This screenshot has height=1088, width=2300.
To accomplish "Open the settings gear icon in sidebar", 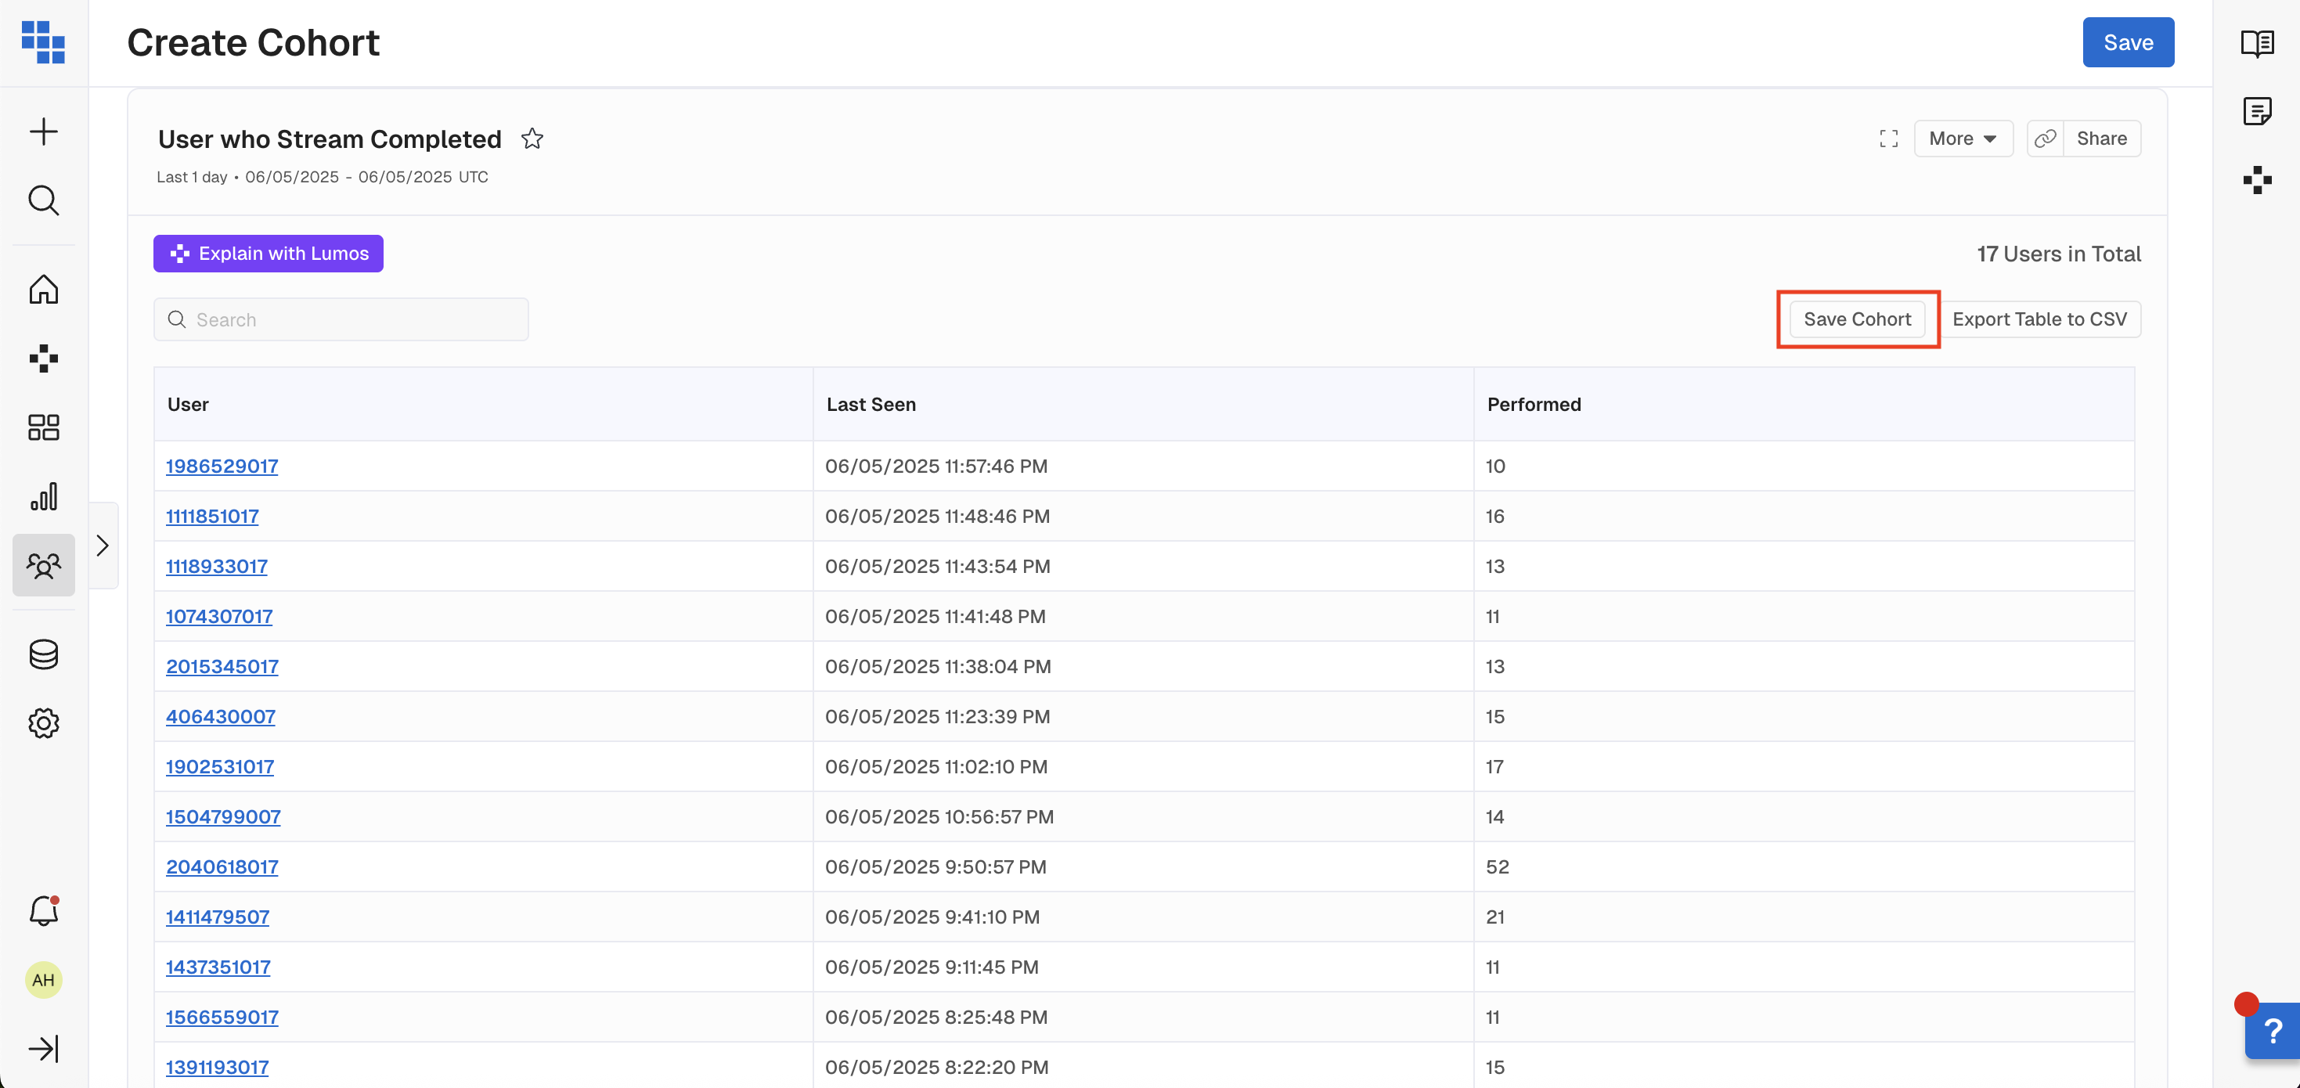I will coord(43,723).
